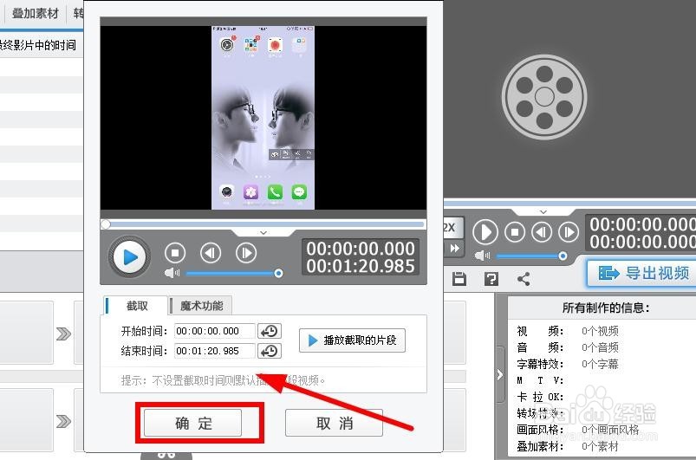
Task: Step to next frame in dialog player
Action: click(246, 253)
